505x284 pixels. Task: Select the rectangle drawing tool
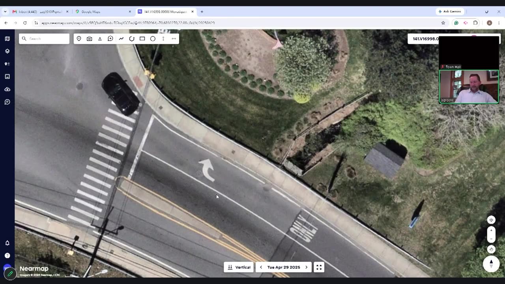(142, 39)
